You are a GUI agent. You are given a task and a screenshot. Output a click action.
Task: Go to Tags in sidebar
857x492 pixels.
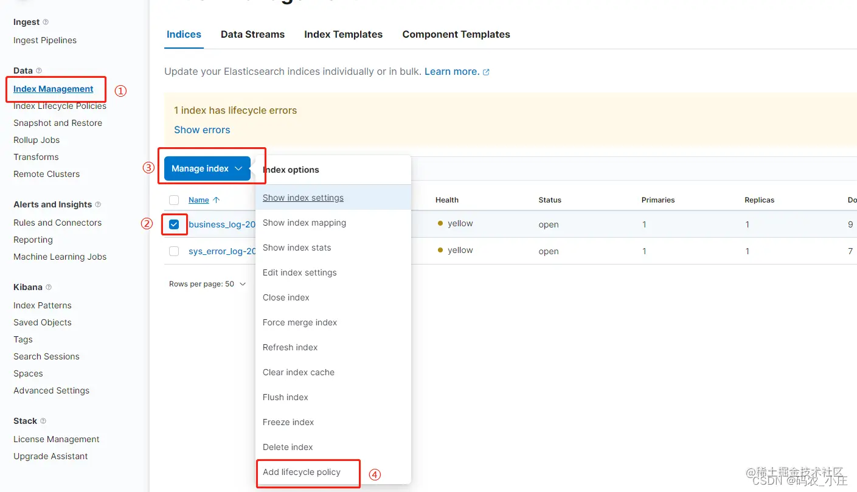pos(23,339)
